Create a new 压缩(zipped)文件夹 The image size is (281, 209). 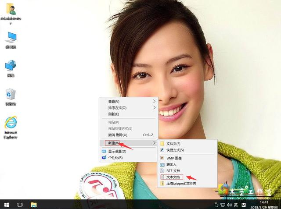[x=187, y=184]
